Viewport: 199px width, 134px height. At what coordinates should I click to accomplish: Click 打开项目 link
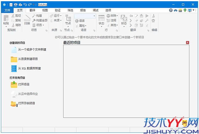[x=20, y=84]
